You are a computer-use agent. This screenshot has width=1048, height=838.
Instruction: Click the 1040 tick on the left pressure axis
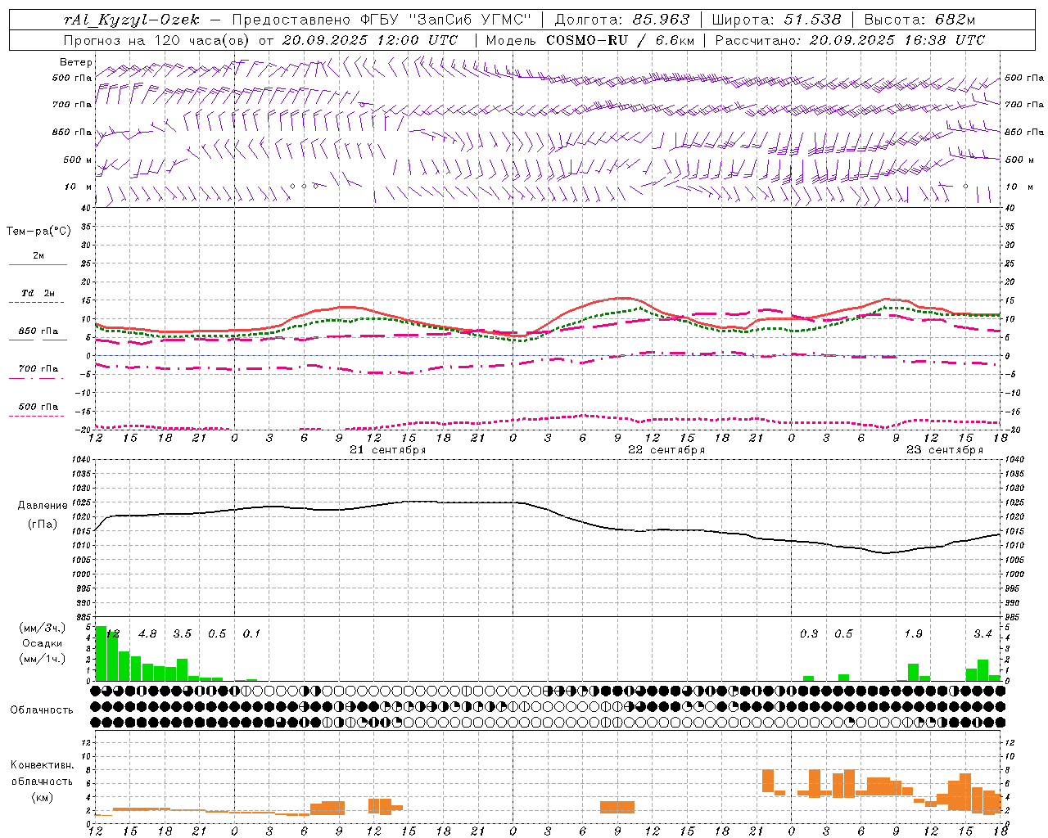[x=79, y=460]
